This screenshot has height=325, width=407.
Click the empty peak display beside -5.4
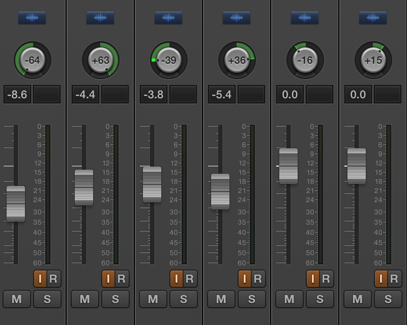[251, 94]
